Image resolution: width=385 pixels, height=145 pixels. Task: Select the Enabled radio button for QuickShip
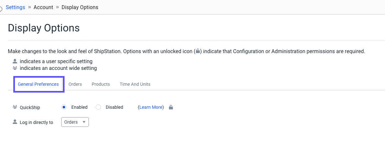pos(64,107)
